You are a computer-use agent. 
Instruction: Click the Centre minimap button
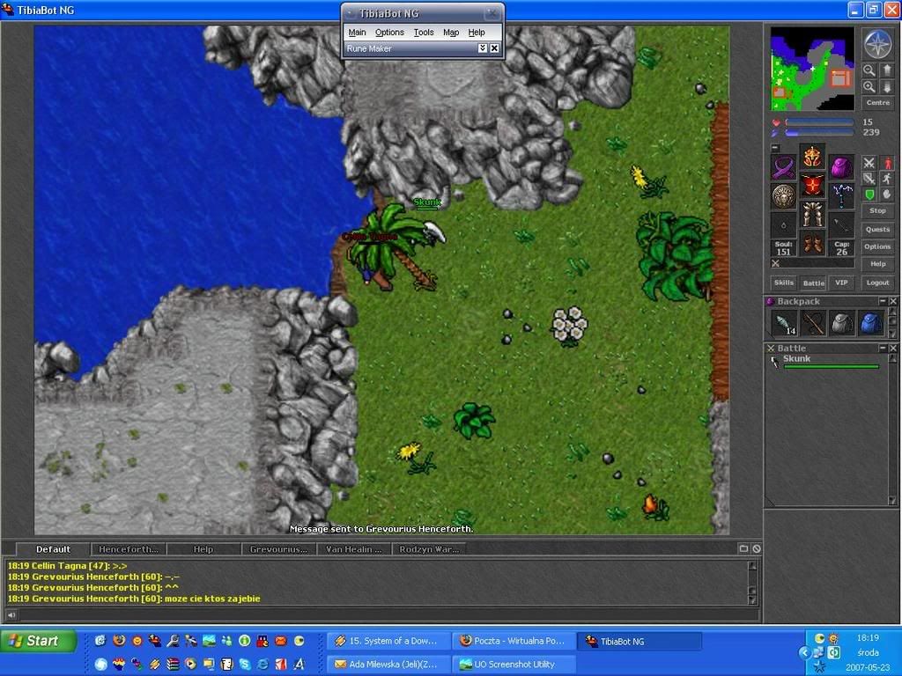pos(878,103)
